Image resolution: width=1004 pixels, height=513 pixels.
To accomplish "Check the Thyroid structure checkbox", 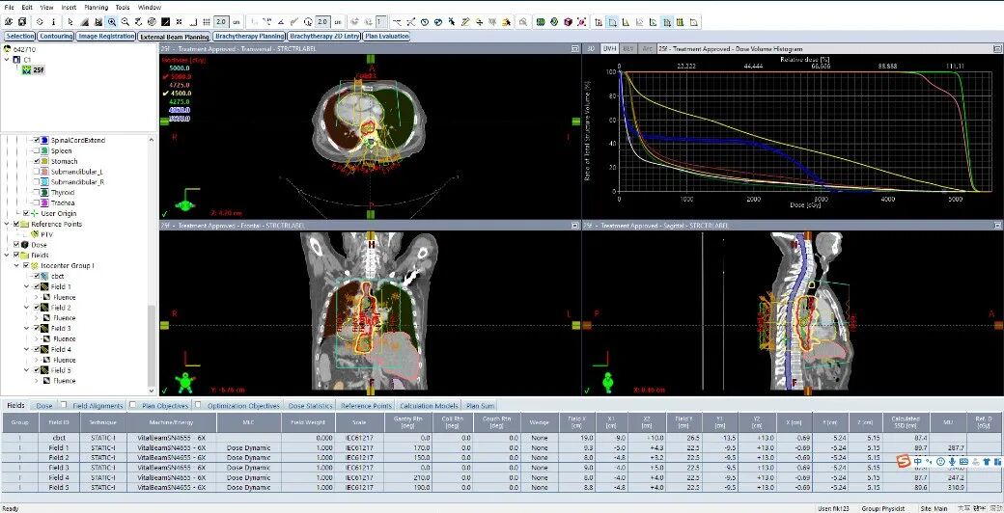I will 36,192.
